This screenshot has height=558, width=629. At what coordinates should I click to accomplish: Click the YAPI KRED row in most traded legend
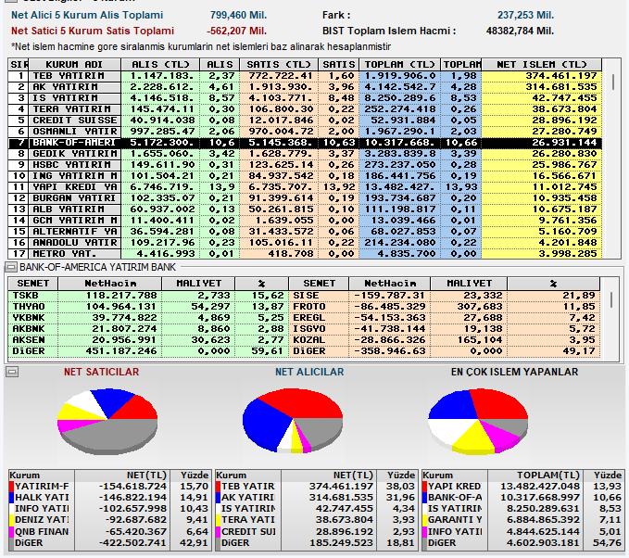pos(523,487)
